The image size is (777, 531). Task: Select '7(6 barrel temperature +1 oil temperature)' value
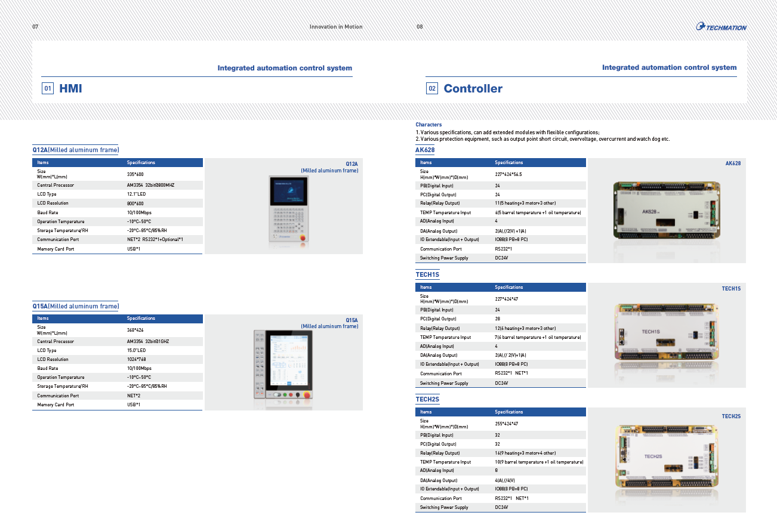coord(538,338)
